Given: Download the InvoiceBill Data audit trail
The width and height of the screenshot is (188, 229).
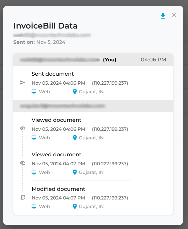Looking at the screenshot, I should (x=163, y=16).
